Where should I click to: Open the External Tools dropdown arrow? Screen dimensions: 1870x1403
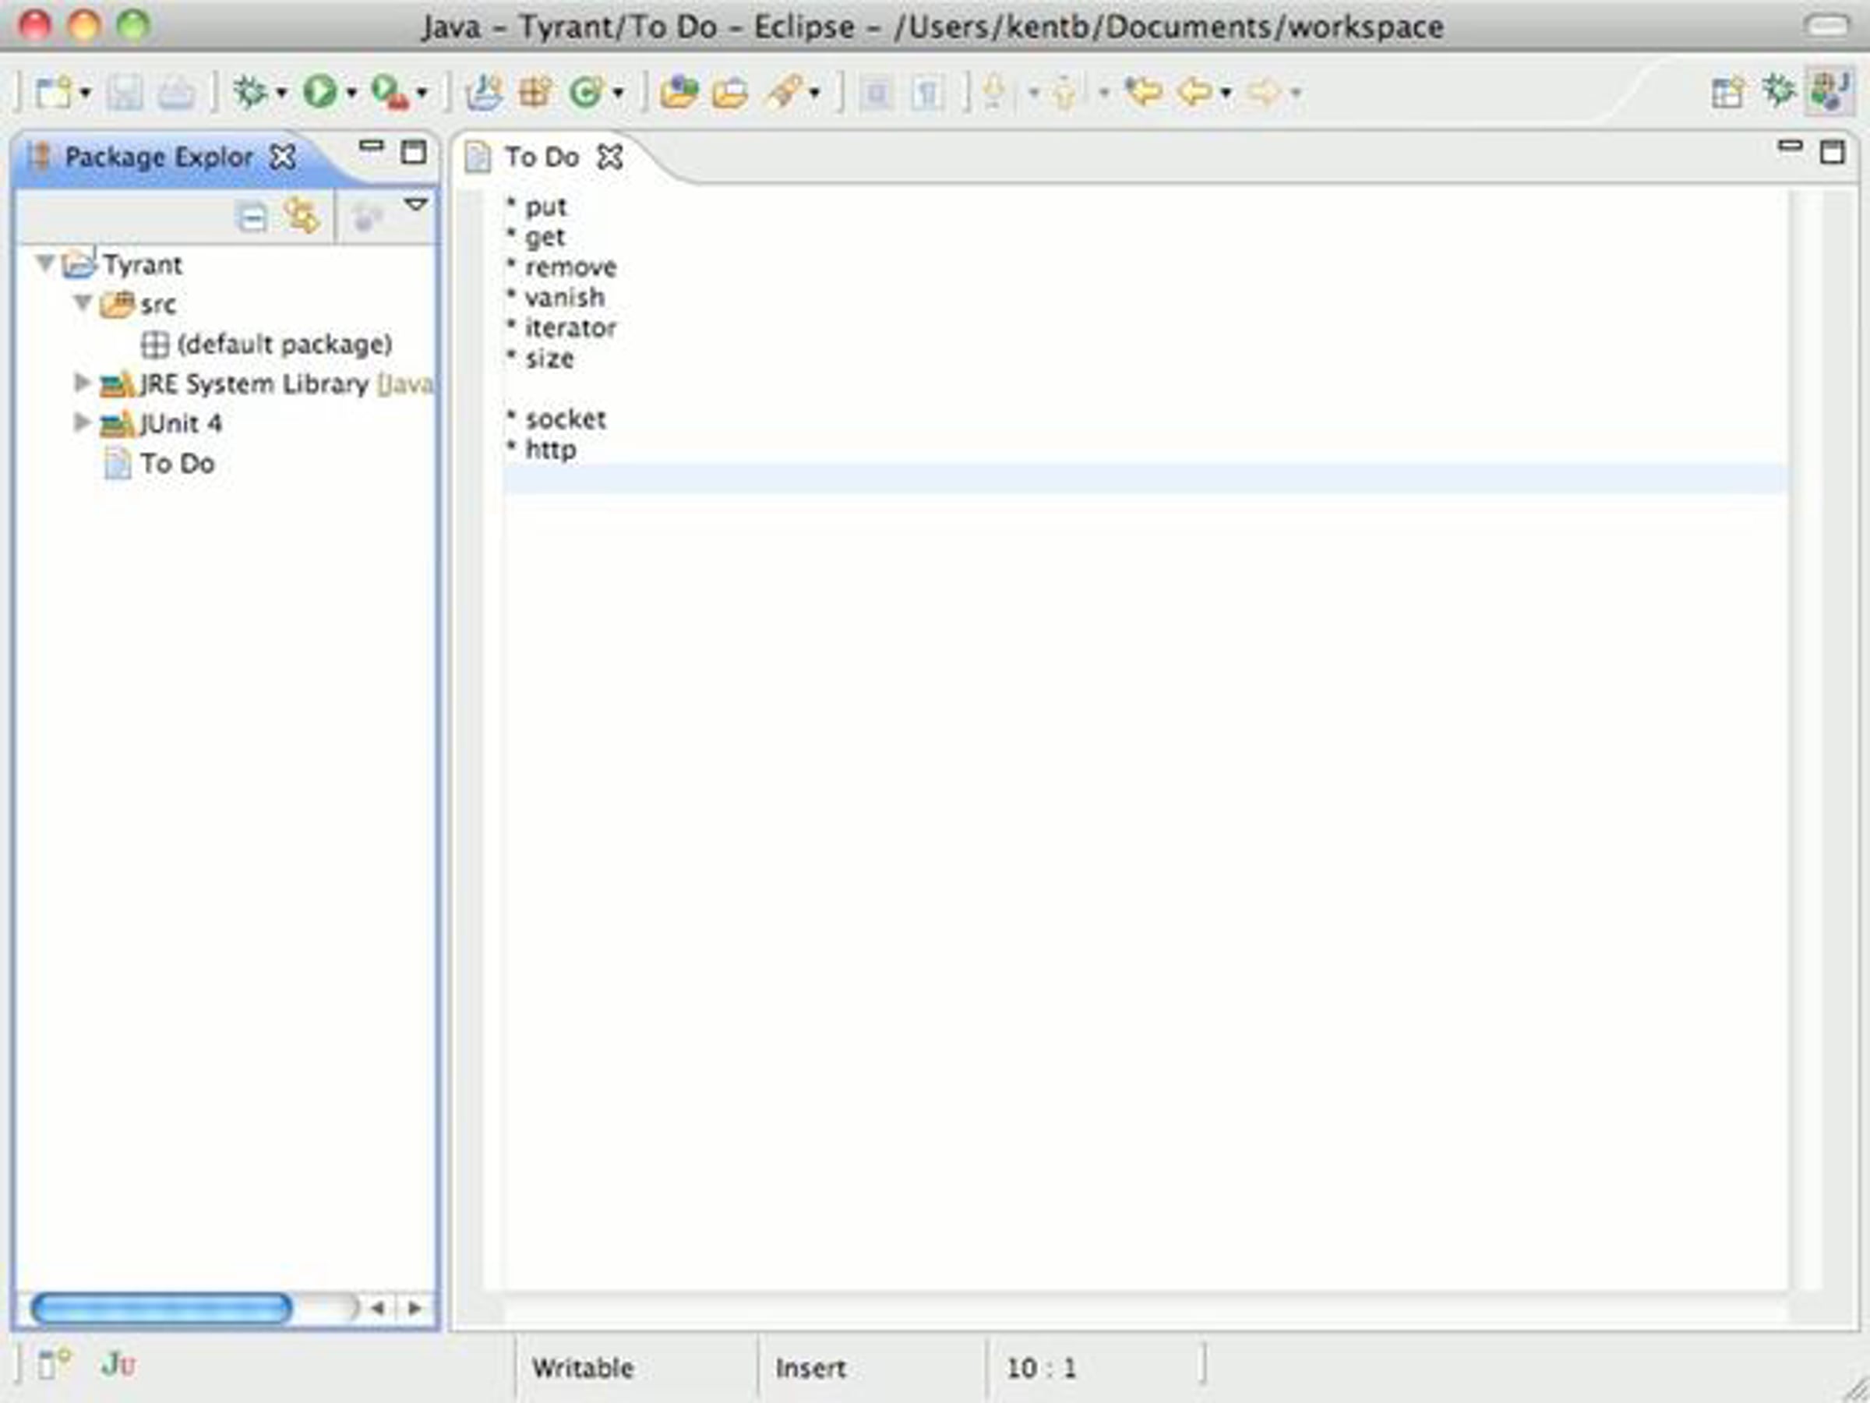tap(422, 92)
